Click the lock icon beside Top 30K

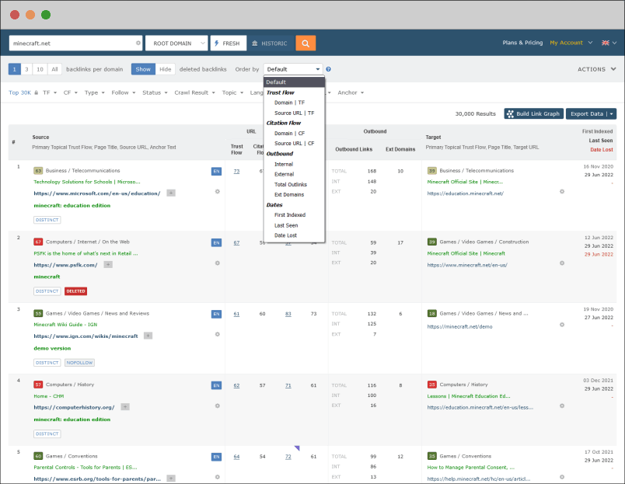point(37,92)
